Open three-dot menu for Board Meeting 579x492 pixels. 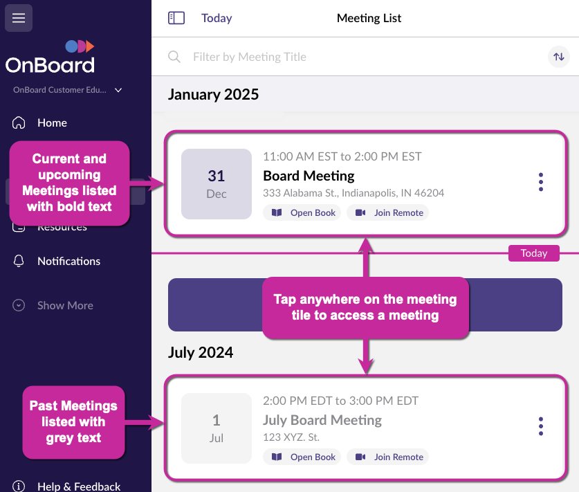tap(540, 182)
